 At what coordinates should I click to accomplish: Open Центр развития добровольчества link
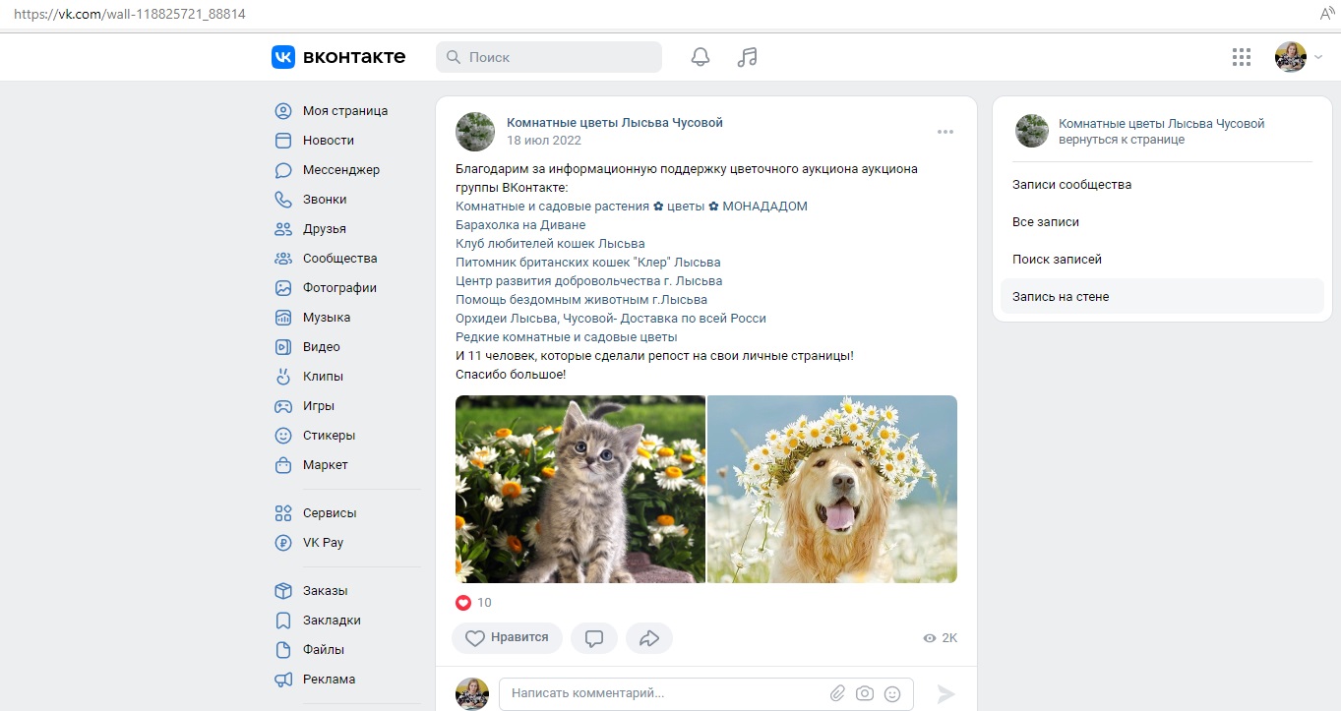pos(589,281)
